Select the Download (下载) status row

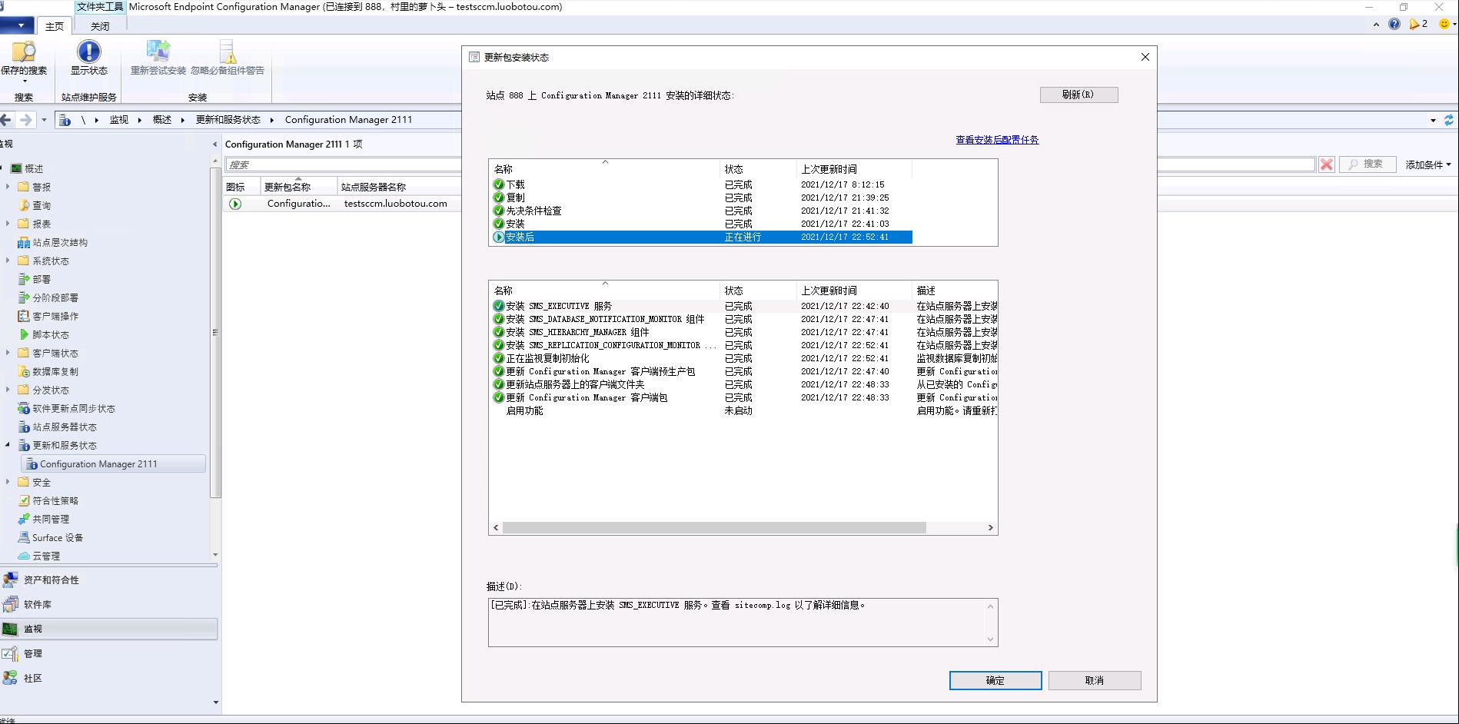pos(701,184)
